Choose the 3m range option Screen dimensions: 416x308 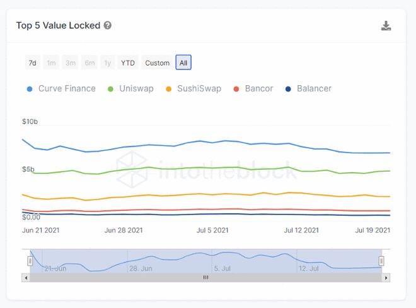coord(71,63)
